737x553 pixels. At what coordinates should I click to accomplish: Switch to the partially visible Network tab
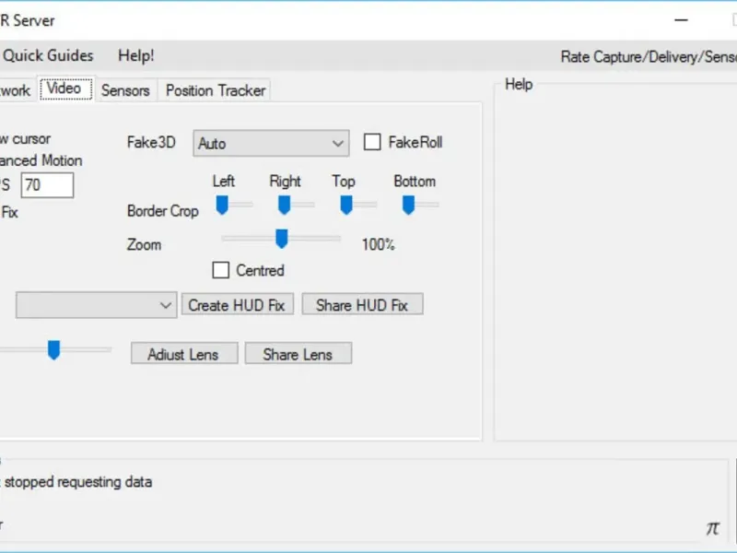[x=16, y=90]
